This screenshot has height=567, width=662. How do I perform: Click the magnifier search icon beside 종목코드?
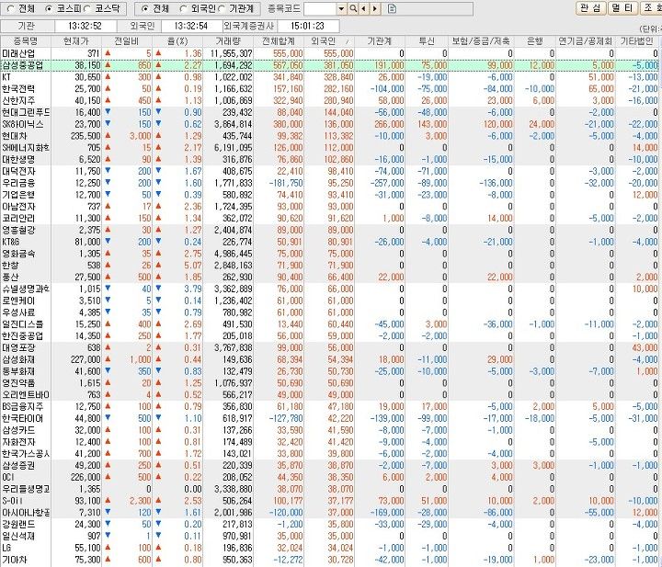coord(352,8)
